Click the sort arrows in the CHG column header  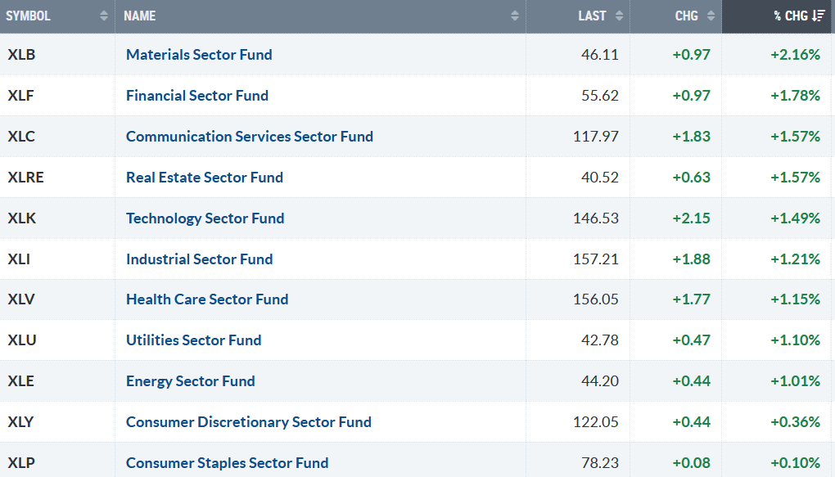711,16
